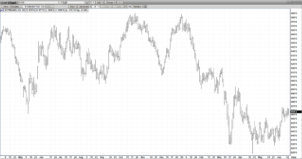The image size is (302, 159).
Task: Open the symbol ZS N20 dropdown
Action: point(59,2)
